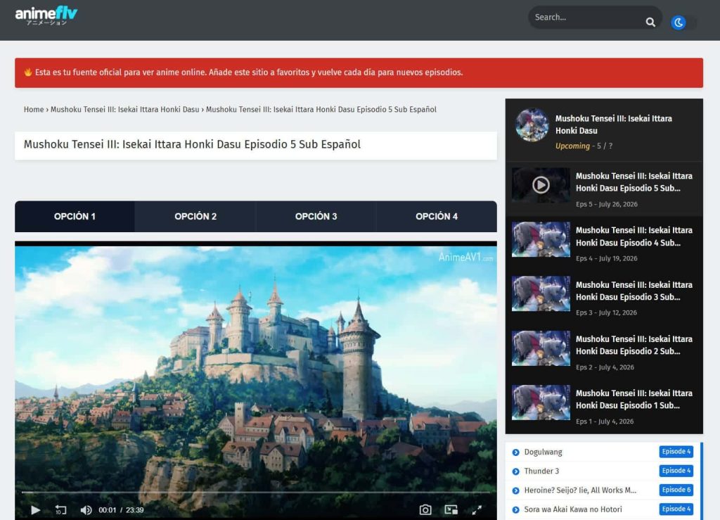The height and width of the screenshot is (520, 720).
Task: Click the bullet icon beside Heroine? Seijo?
Action: click(x=515, y=490)
